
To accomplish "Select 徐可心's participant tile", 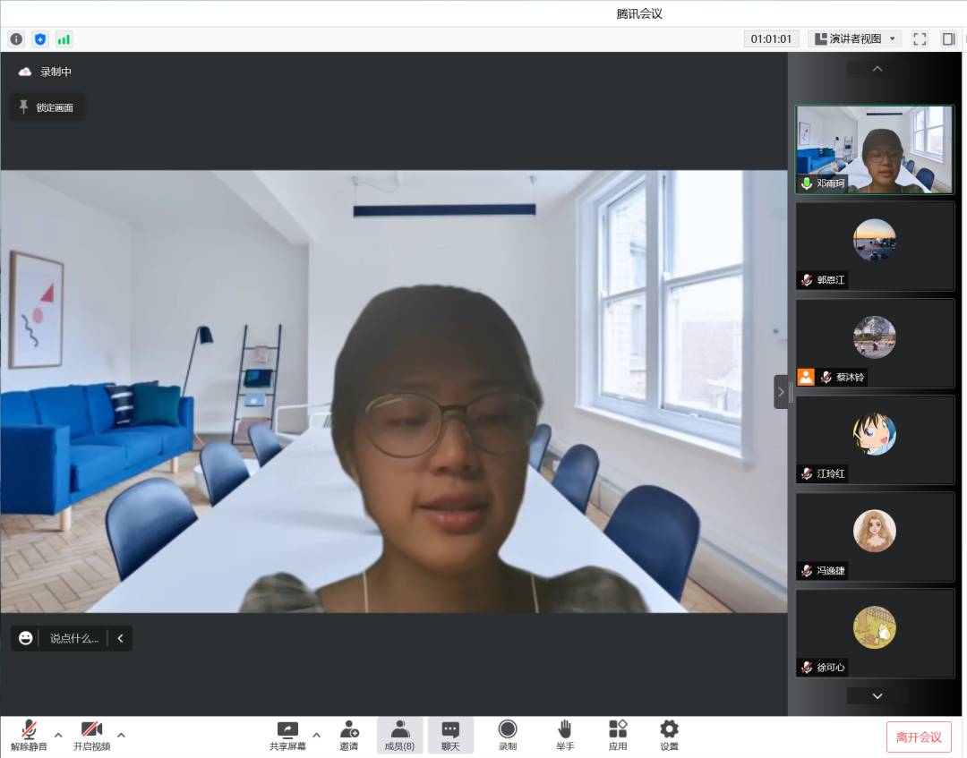I will point(875,634).
